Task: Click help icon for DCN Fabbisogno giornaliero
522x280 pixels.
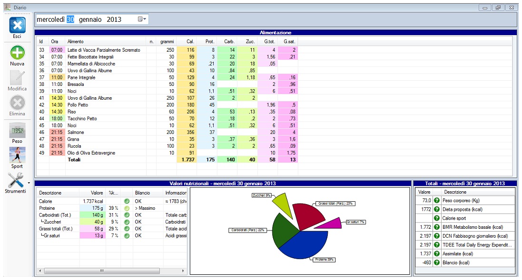Action: coord(436,236)
